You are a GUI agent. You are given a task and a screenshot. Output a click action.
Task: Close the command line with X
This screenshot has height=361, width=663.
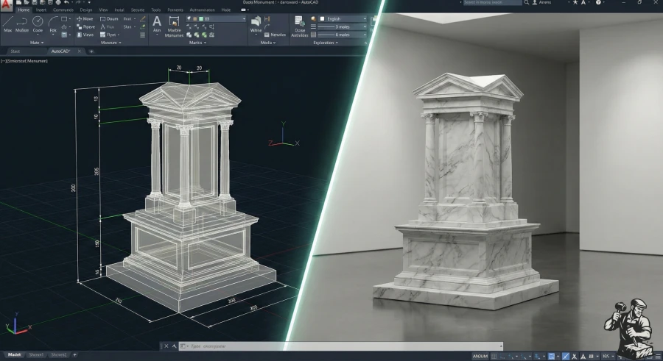pos(166,346)
